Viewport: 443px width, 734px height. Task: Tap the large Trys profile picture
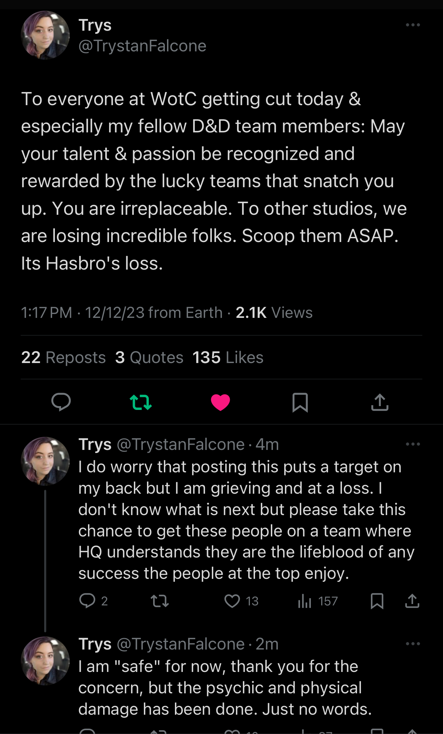tap(45, 35)
